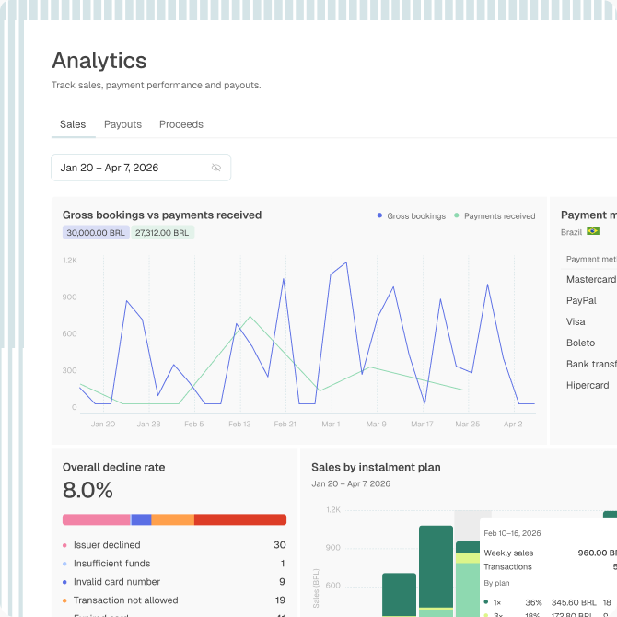Open the Sales tab

(73, 124)
